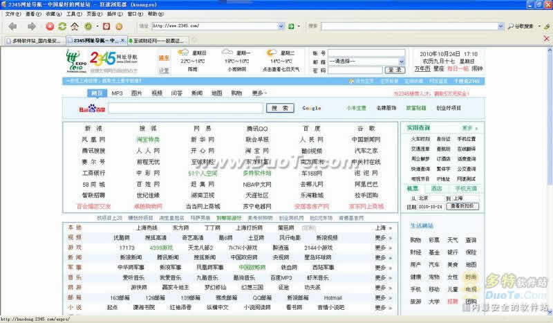Open the 帮助 menu
The image size is (553, 323).
coord(156,14)
